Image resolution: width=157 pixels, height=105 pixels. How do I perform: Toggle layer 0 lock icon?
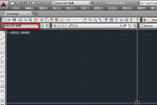point(70,26)
